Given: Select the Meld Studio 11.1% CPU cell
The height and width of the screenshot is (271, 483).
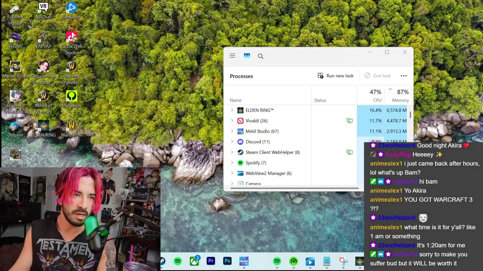Looking at the screenshot, I should [371, 131].
